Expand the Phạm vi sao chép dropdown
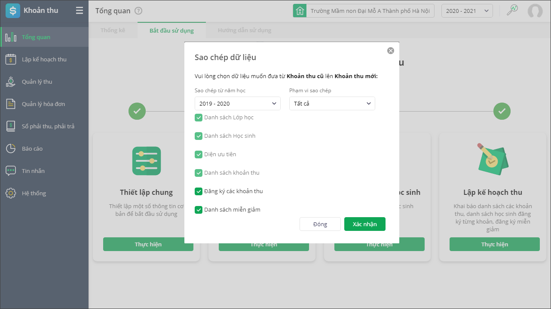Viewport: 551px width, 309px height. click(x=332, y=103)
